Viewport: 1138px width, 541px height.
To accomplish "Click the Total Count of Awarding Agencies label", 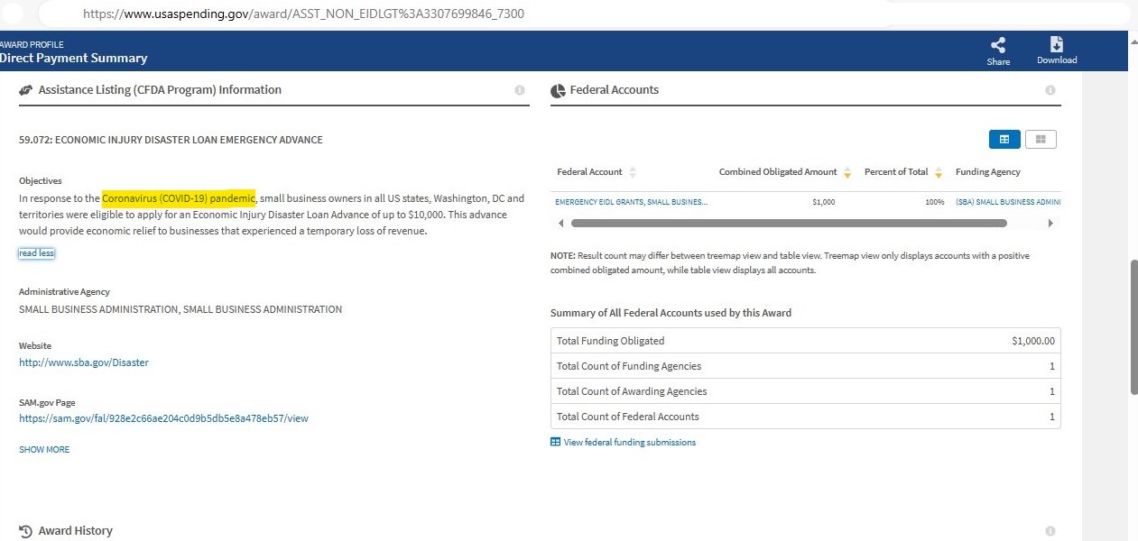I will 632,391.
